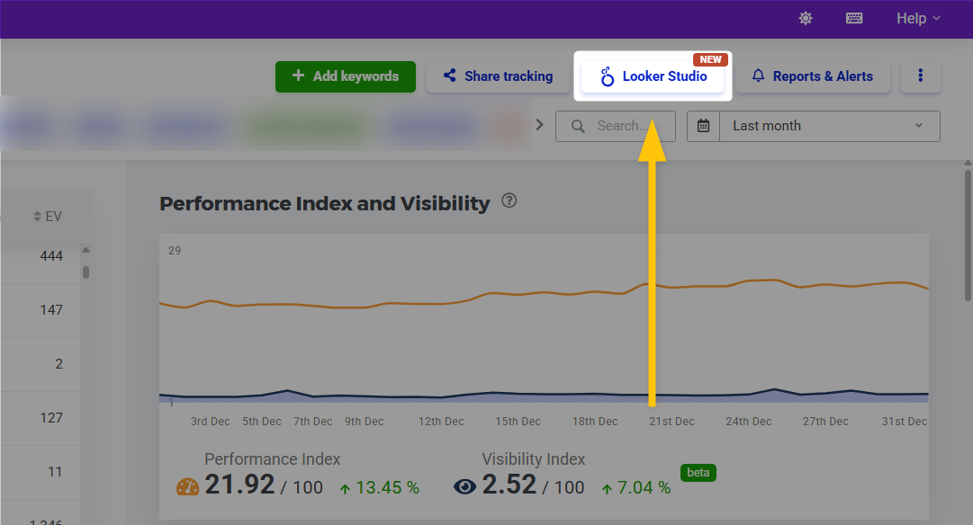This screenshot has width=973, height=525.
Task: Click the Add keywords button
Action: (346, 76)
